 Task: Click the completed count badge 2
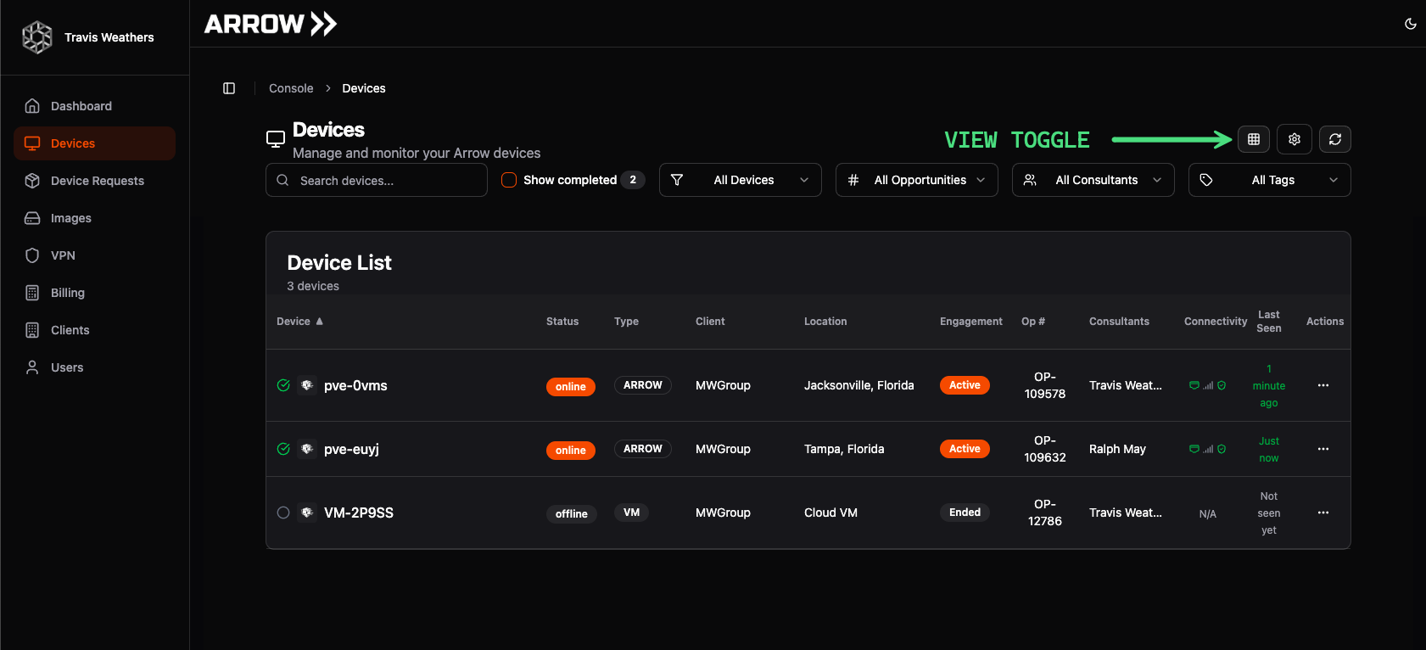pos(633,180)
